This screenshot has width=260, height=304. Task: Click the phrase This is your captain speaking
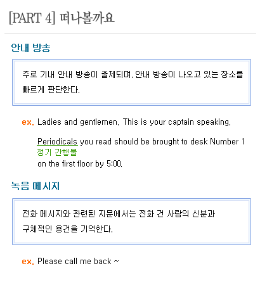pyautogui.click(x=177, y=122)
